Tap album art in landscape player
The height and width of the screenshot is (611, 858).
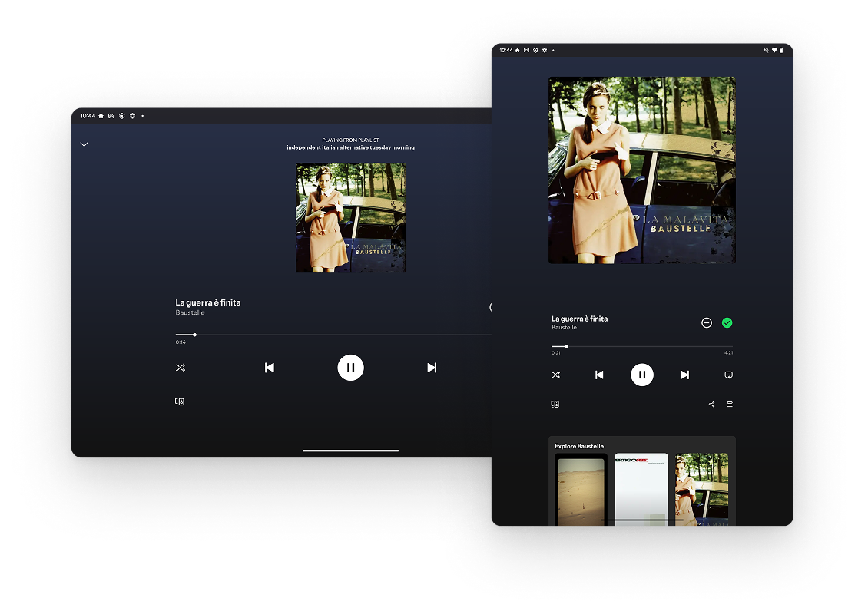pyautogui.click(x=351, y=218)
